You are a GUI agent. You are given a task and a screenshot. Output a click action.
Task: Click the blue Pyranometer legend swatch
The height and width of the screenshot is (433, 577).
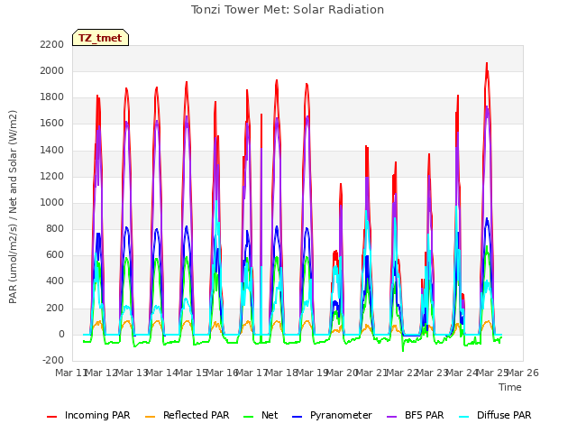297,417
